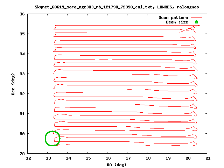Click the 'Beam size' legend label
This screenshot has width=224, height=168.
click(177, 22)
